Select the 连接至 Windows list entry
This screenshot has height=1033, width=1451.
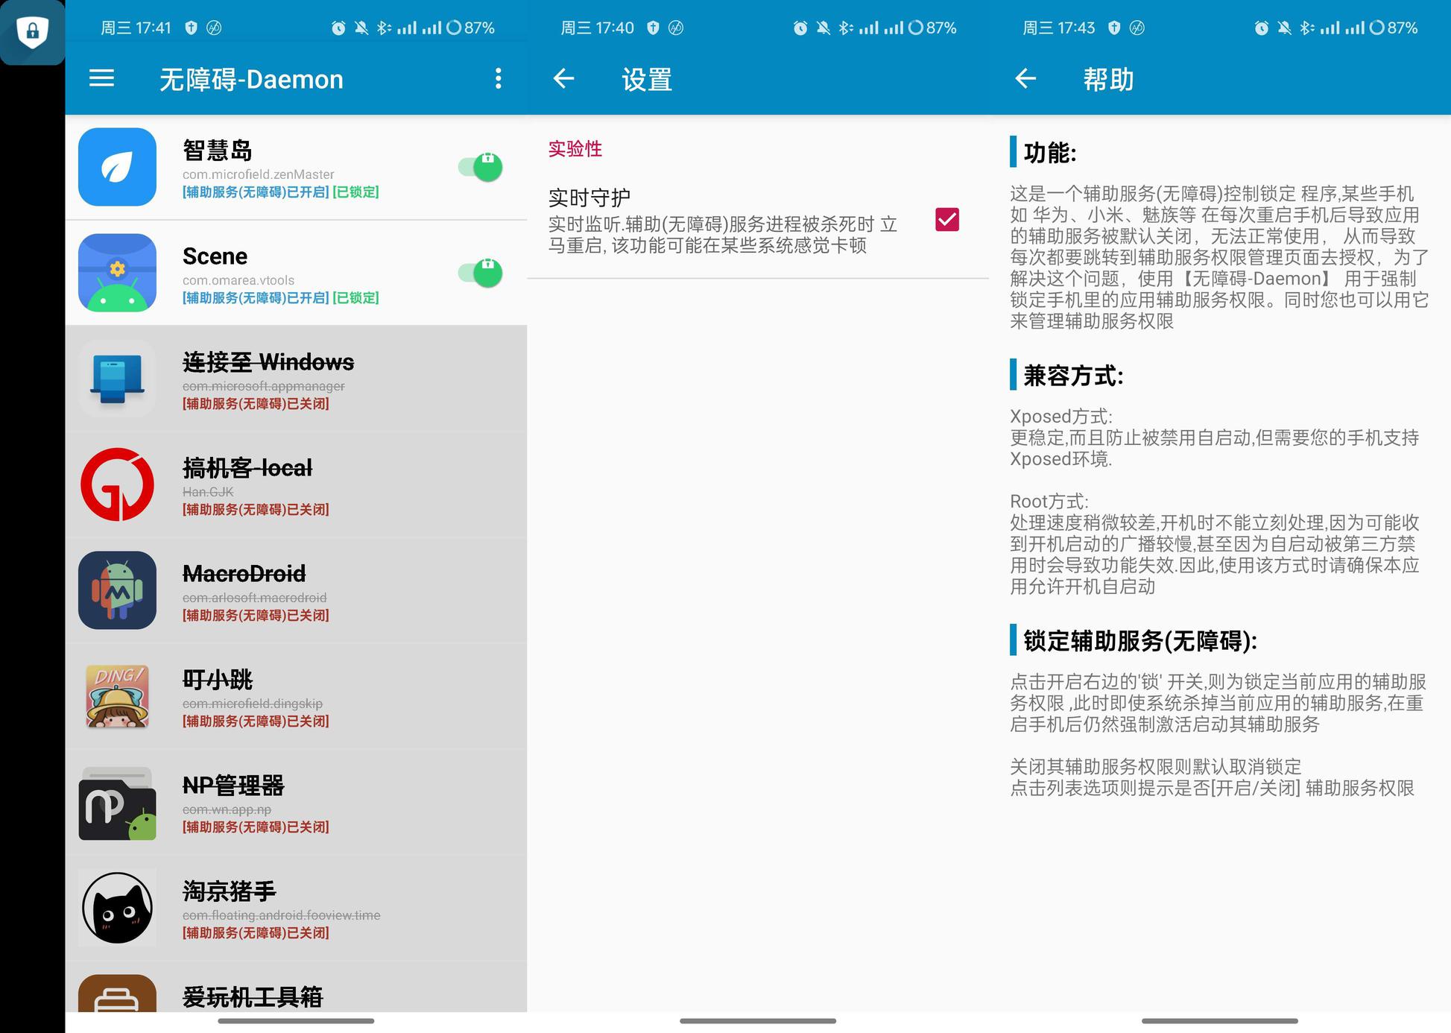(296, 379)
